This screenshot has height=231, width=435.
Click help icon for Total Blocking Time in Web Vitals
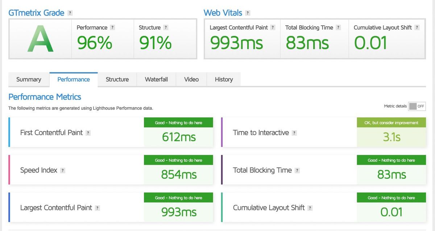click(338, 28)
